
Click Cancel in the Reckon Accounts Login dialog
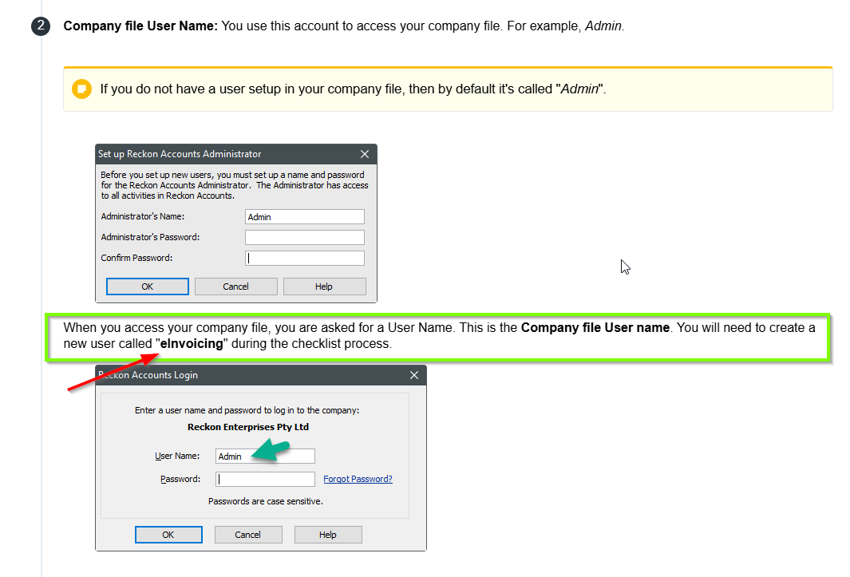248,534
